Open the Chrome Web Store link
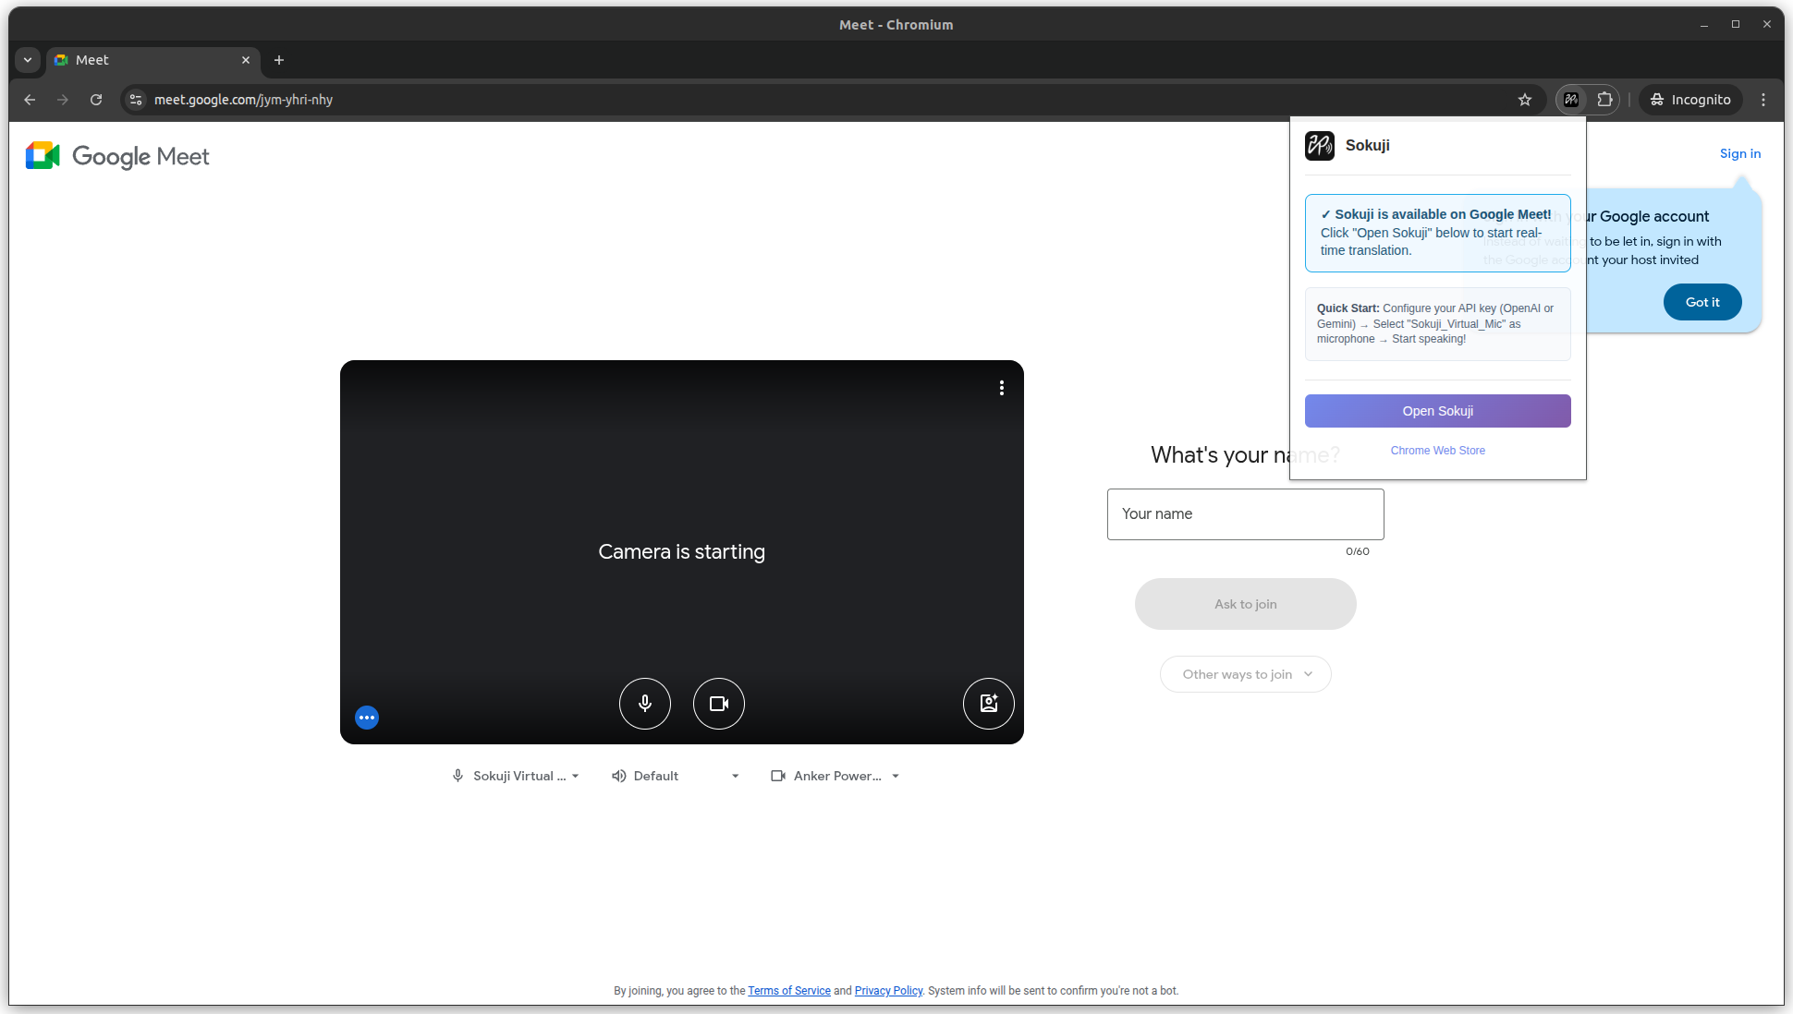The image size is (1793, 1014). coord(1438,451)
